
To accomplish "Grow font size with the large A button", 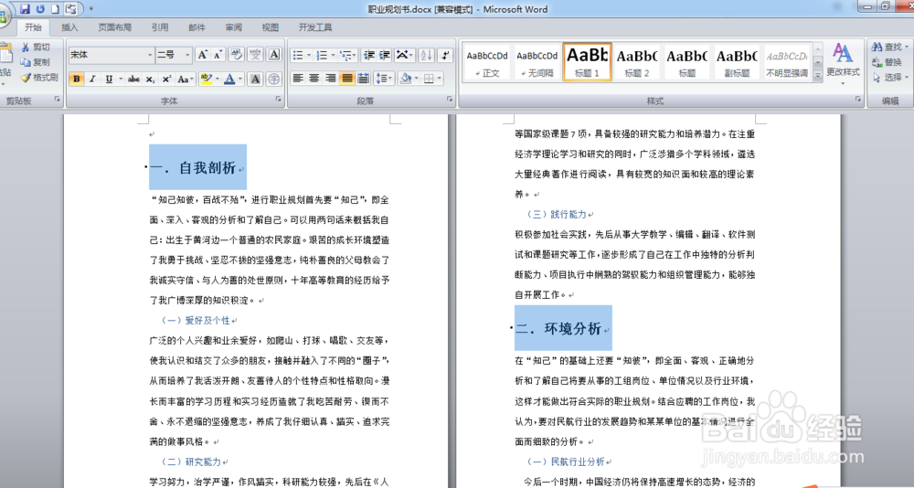I will pos(202,55).
